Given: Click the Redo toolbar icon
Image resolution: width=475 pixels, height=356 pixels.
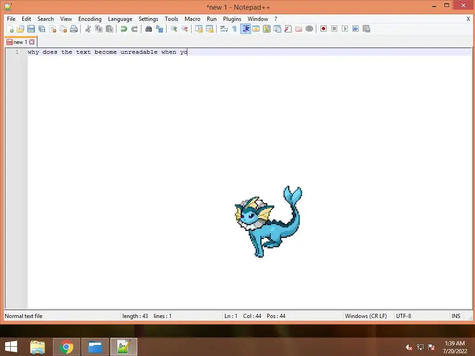Looking at the screenshot, I should click(x=135, y=29).
